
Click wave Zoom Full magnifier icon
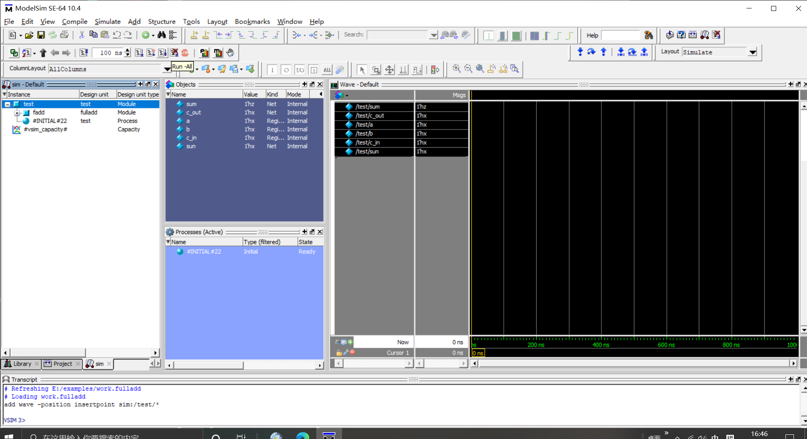[480, 69]
